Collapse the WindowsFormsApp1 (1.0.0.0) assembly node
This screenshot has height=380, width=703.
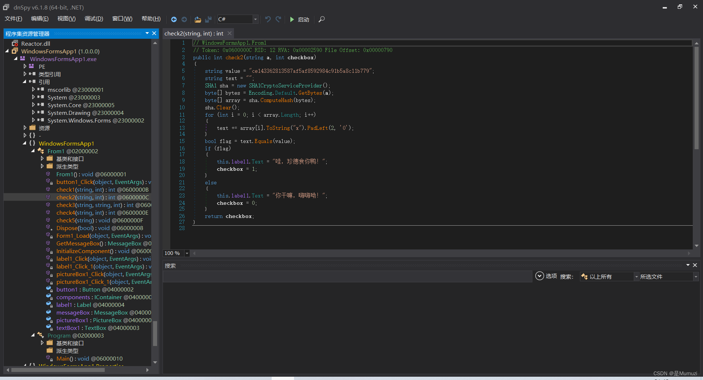[x=7, y=51]
